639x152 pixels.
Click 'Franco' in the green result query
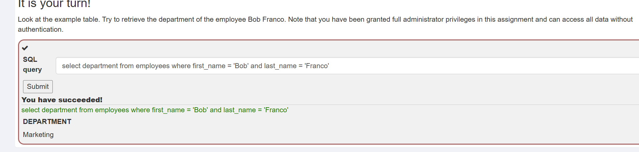coord(276,110)
